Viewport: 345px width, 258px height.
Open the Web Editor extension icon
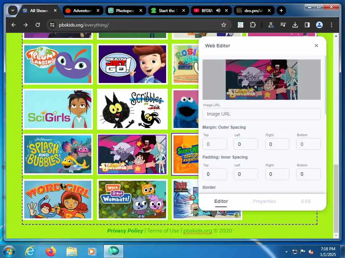click(x=241, y=25)
